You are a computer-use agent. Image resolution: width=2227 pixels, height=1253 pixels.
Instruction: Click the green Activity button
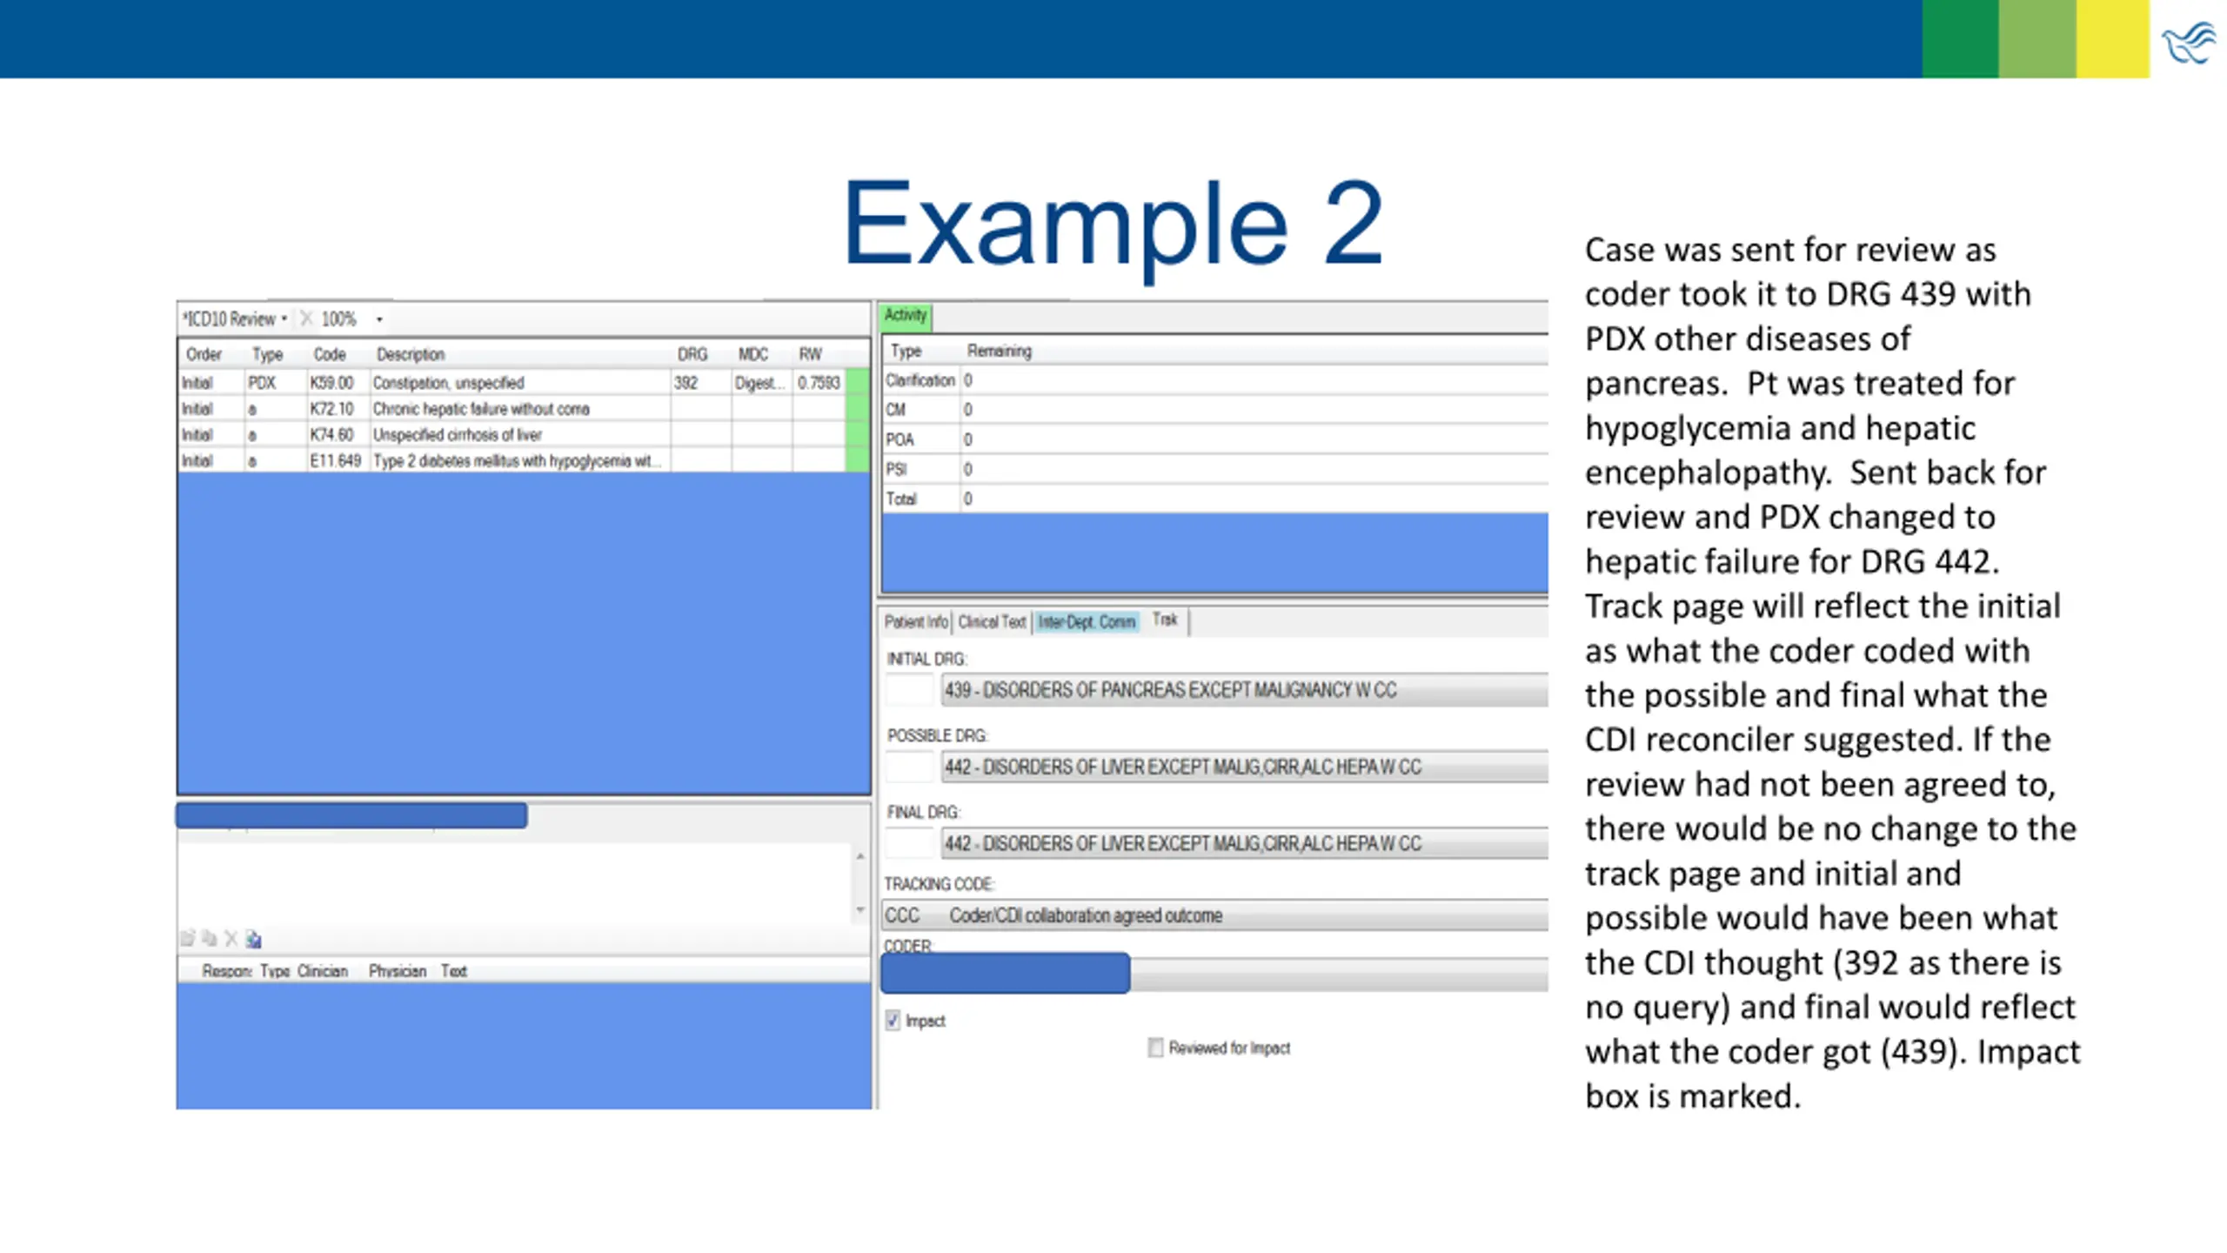pos(905,315)
